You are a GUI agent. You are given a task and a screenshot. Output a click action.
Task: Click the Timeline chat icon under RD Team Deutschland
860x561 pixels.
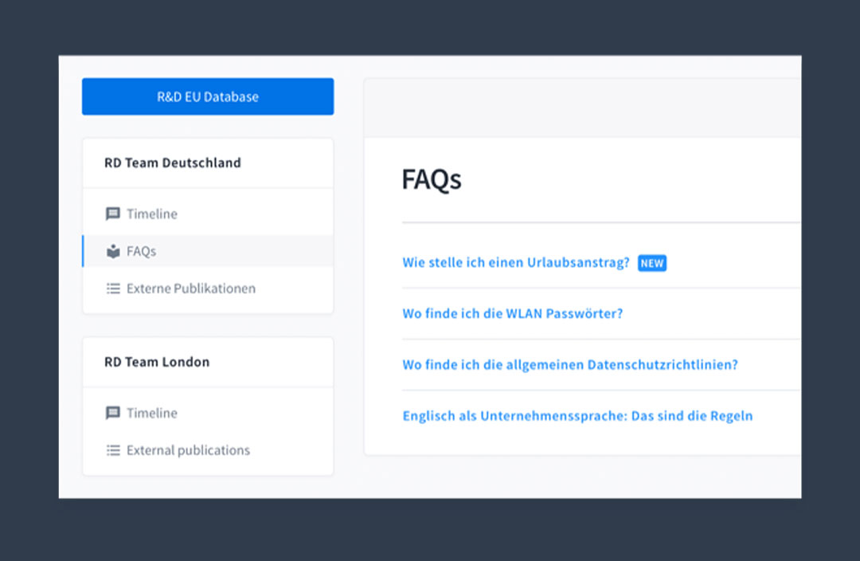point(113,214)
